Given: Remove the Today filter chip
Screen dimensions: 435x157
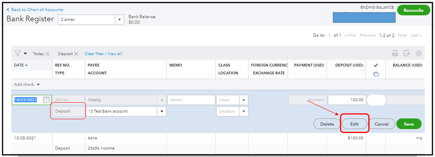Looking at the screenshot, I should (x=48, y=54).
